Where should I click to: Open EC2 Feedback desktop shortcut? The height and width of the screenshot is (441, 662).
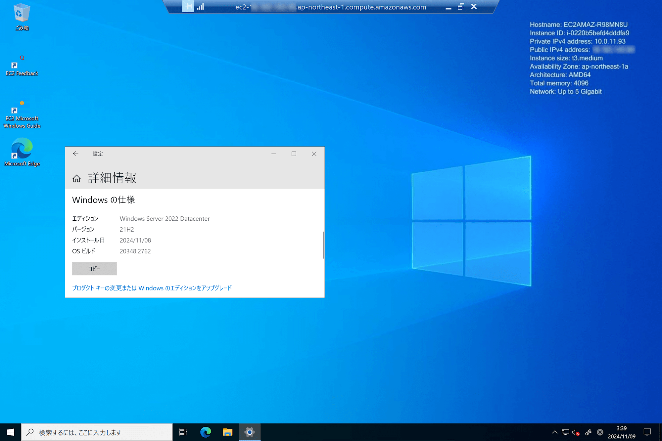point(22,66)
